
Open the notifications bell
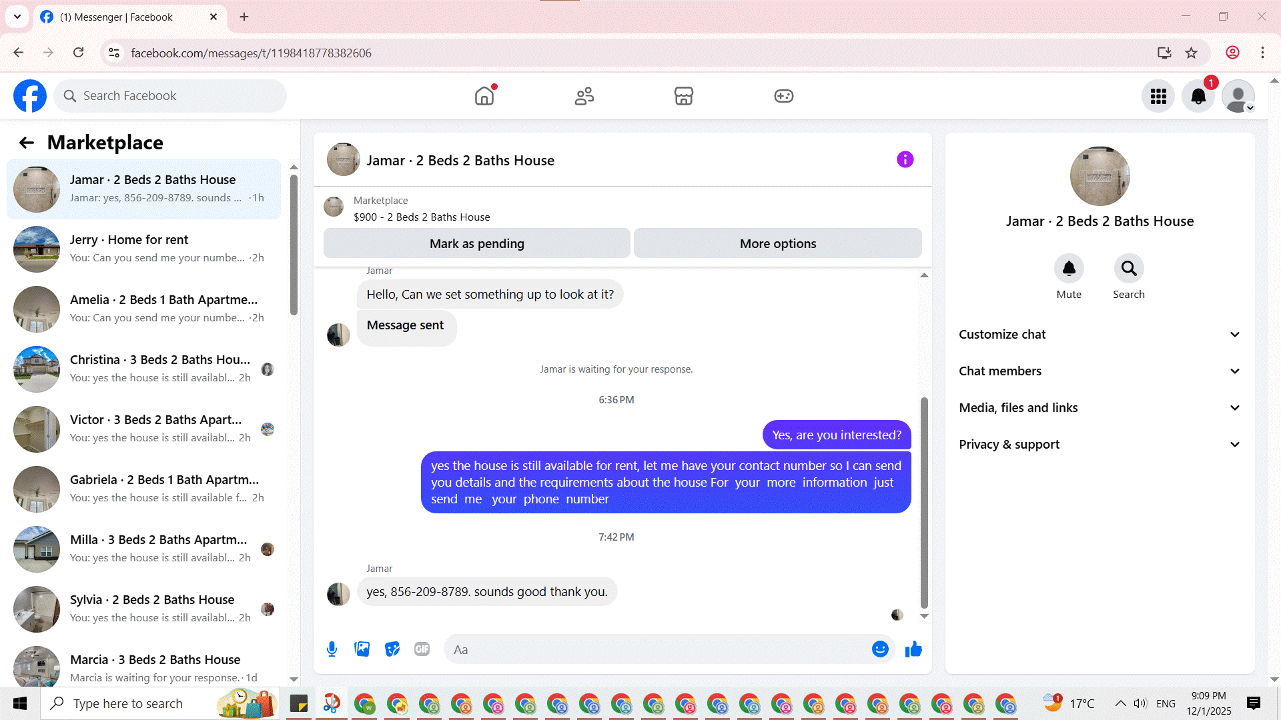1198,96
